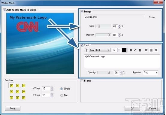Set watermark position to top-right
The height and width of the screenshot is (115, 166).
24,86
